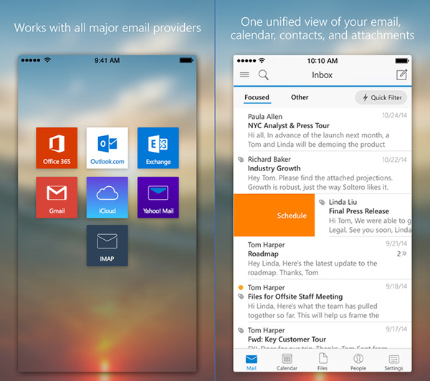The width and height of the screenshot is (430, 381).
Task: Open Files for Offsite Staff Meeting email
Action: coord(322,301)
